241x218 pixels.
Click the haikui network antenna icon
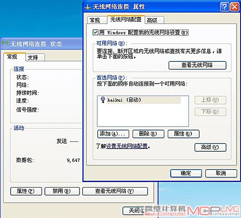(103, 100)
